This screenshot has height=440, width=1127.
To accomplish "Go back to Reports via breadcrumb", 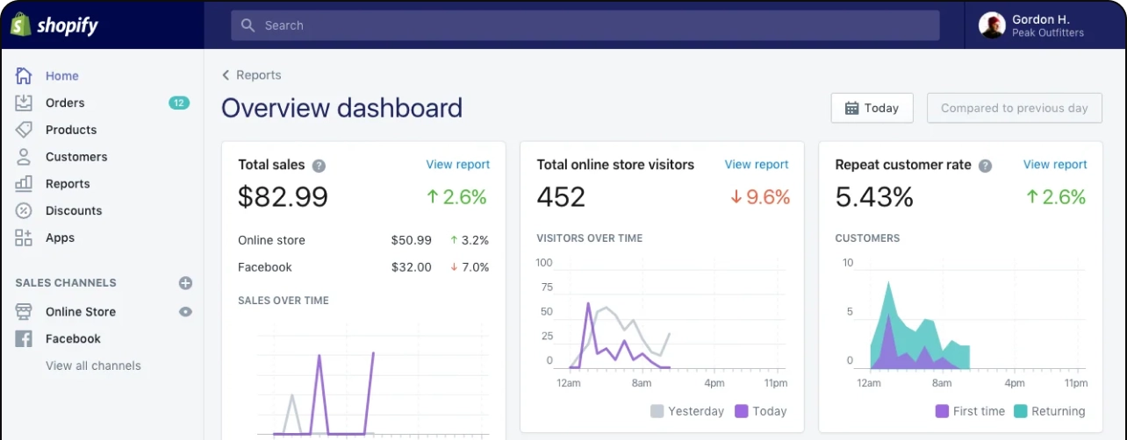I will coord(252,75).
